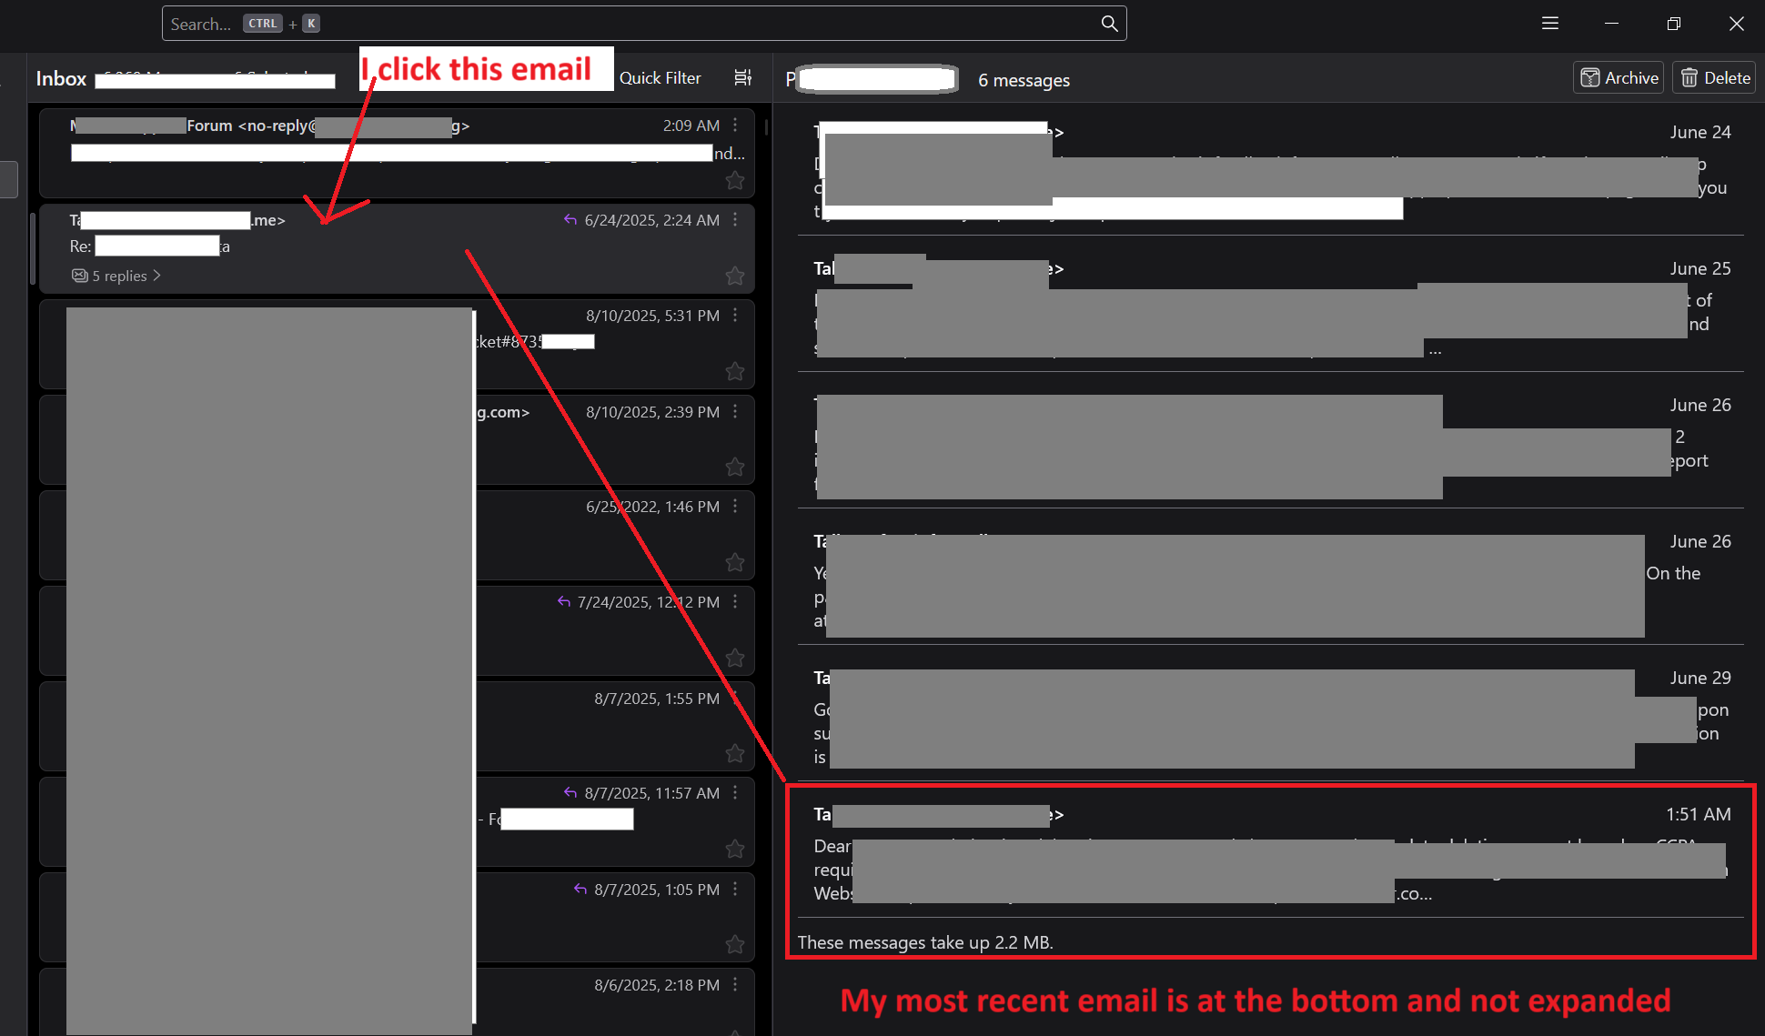Star the 8/7/2025 11:57 AM email
The width and height of the screenshot is (1765, 1036).
click(735, 849)
